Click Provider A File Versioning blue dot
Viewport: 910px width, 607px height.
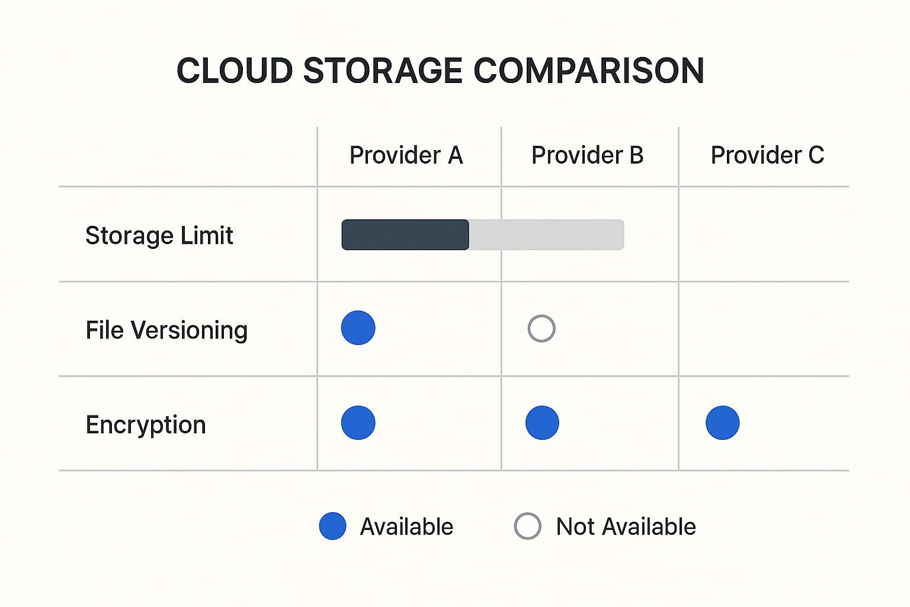(358, 328)
